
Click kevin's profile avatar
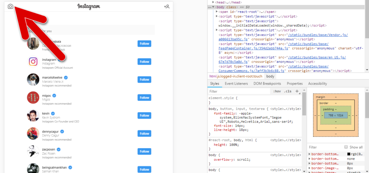tap(33, 115)
